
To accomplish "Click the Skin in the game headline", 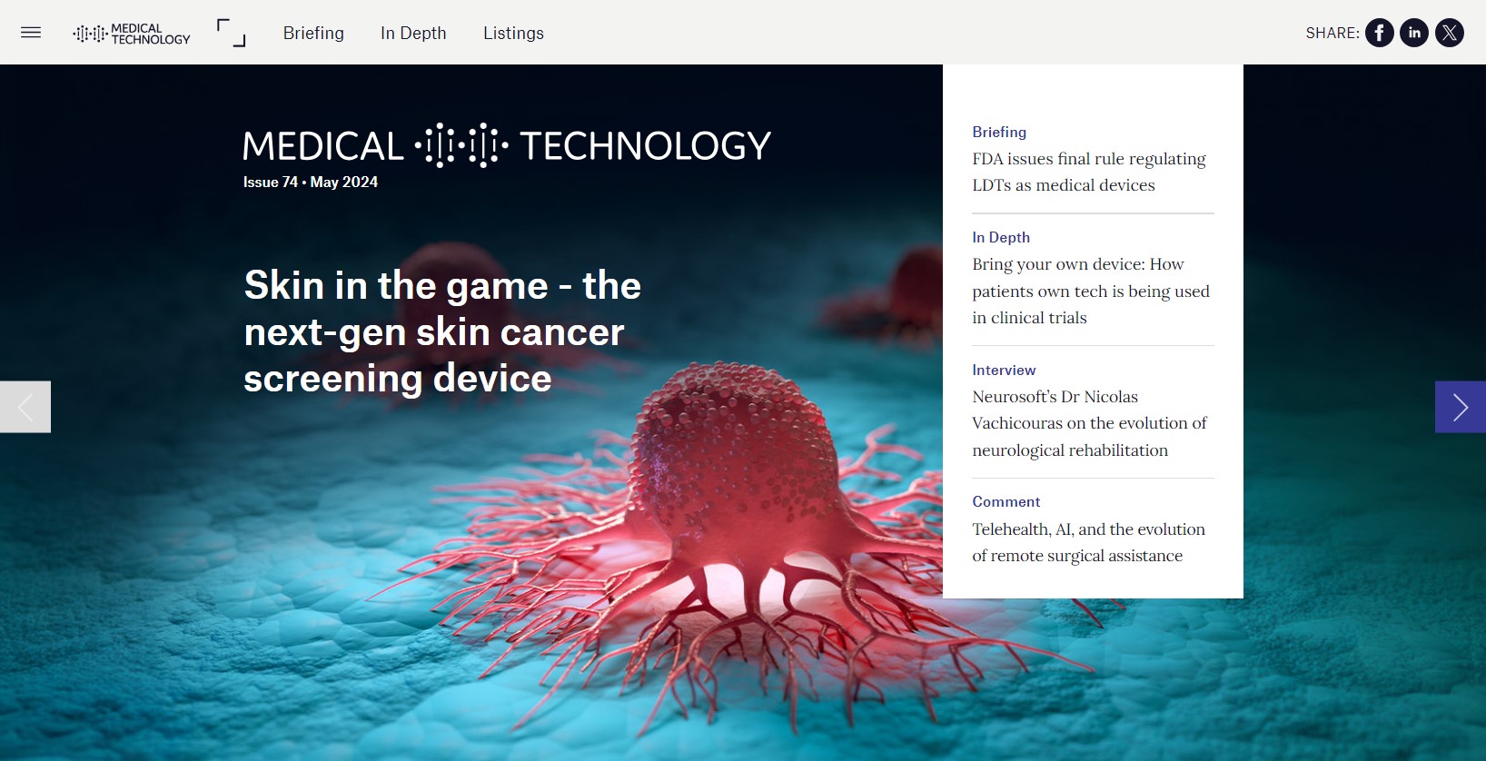I will [x=442, y=331].
